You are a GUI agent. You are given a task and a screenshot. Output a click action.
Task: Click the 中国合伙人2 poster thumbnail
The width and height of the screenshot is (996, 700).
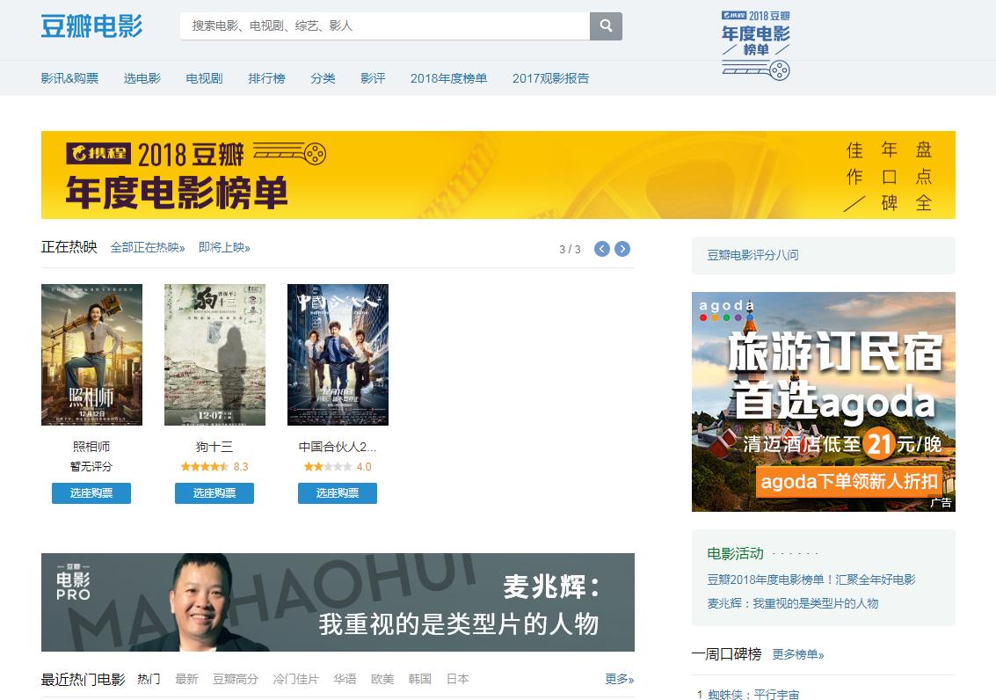pos(338,354)
